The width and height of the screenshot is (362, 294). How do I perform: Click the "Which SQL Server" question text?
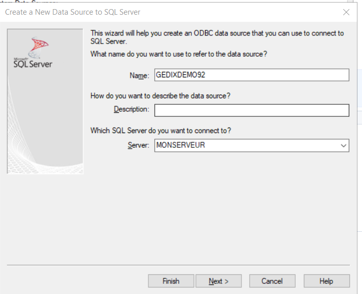click(160, 131)
